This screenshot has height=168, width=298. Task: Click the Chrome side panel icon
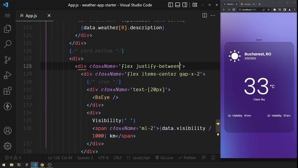pos(284,9)
